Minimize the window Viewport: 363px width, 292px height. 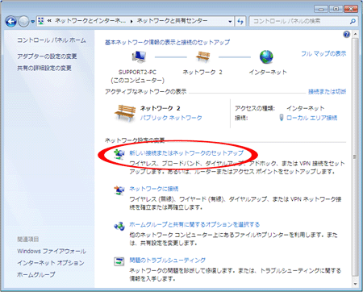321,9
